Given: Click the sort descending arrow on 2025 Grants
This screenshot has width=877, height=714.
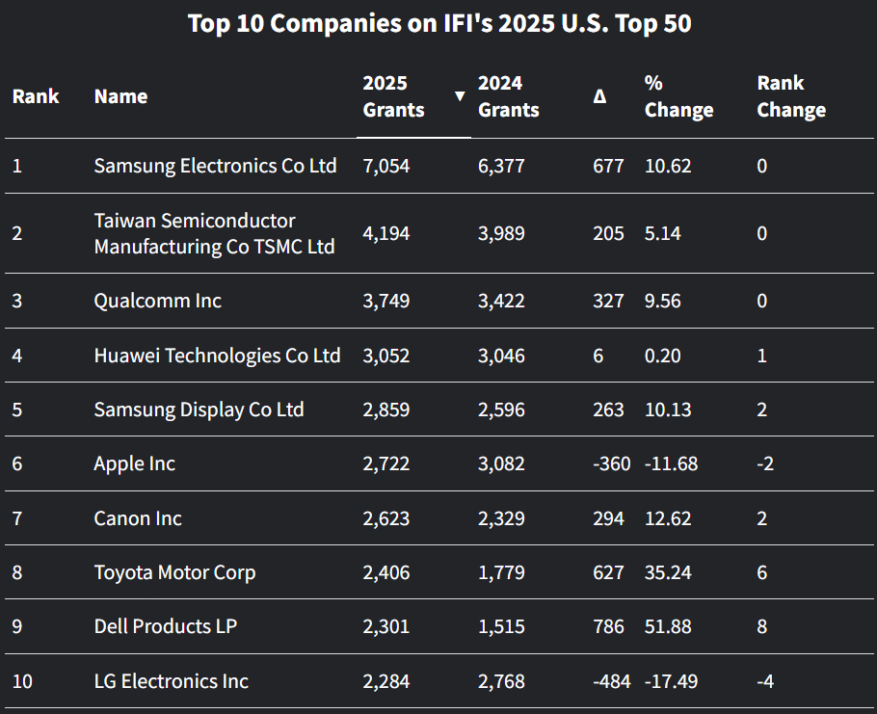Looking at the screenshot, I should point(460,96).
